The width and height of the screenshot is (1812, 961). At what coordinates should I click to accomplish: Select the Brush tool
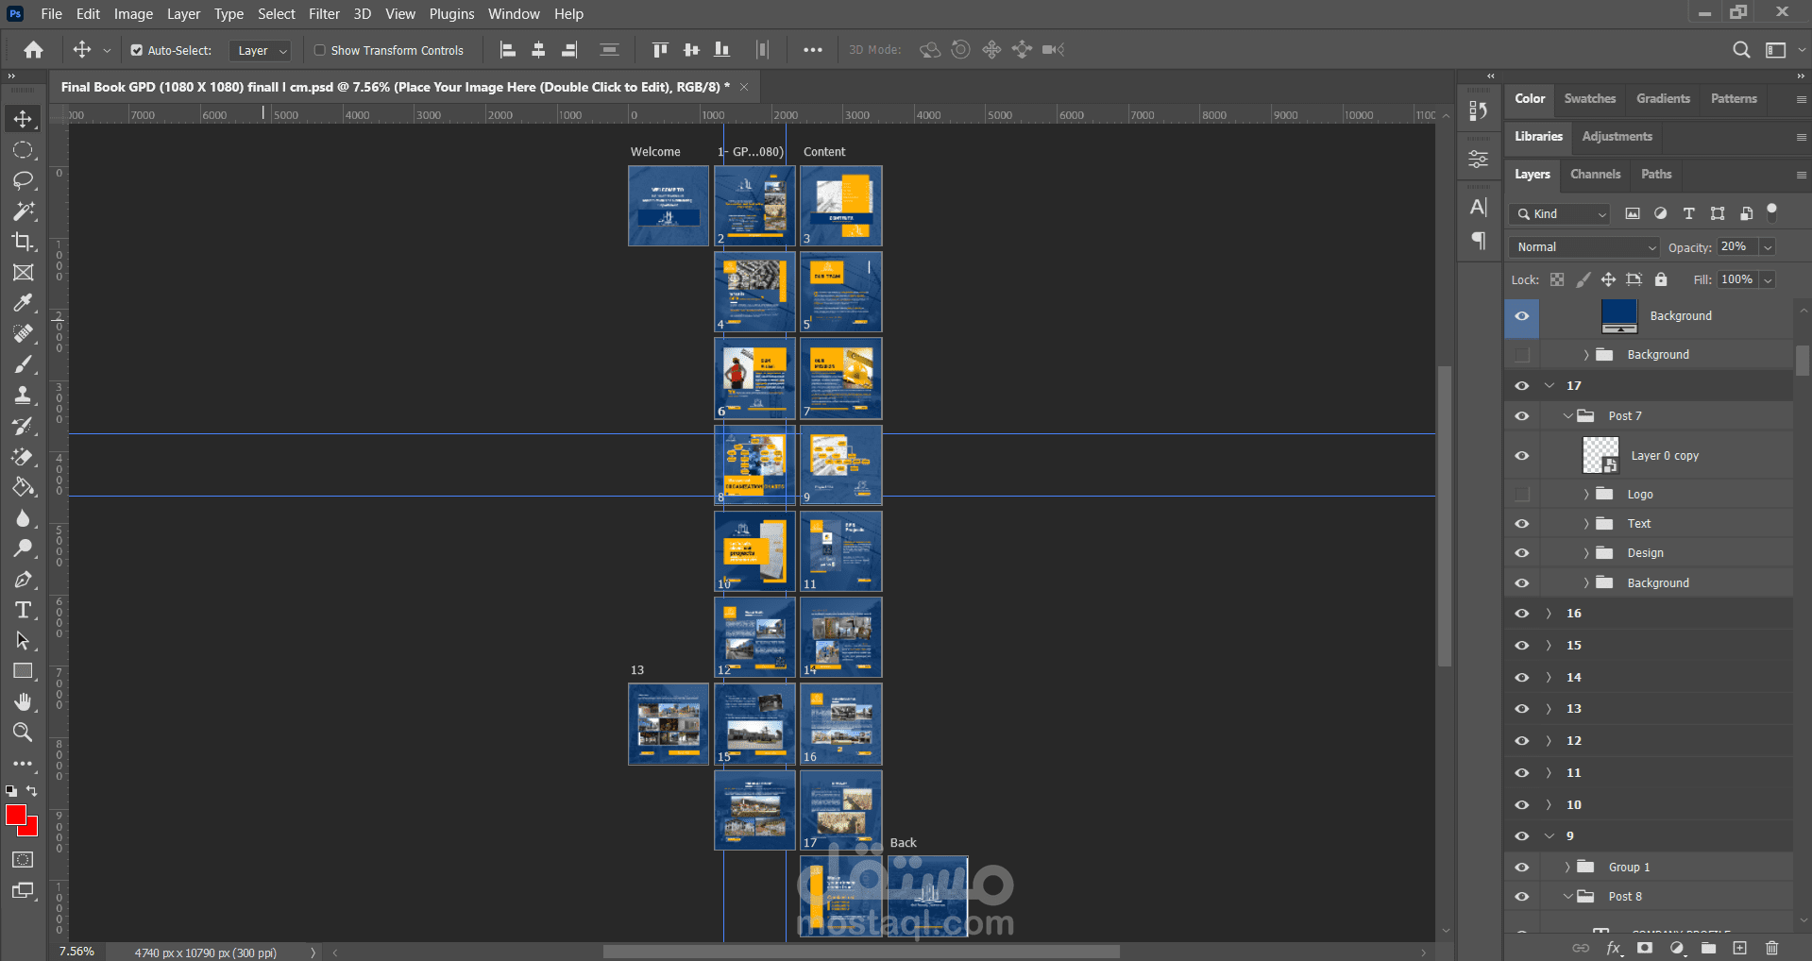(x=23, y=364)
